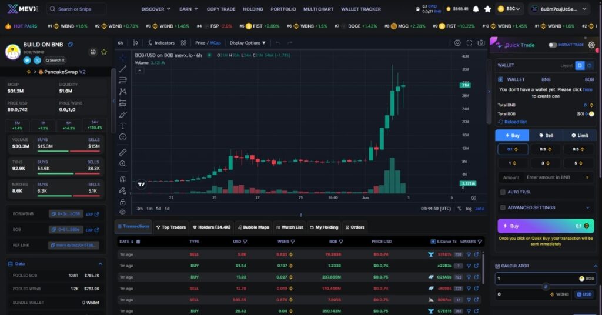602x315 pixels.
Task: Take a chart snapshot with camera icon
Action: (481, 43)
